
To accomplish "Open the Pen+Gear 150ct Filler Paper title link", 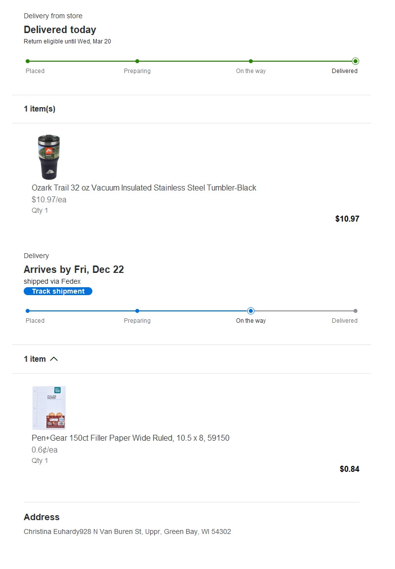I will (x=130, y=438).
